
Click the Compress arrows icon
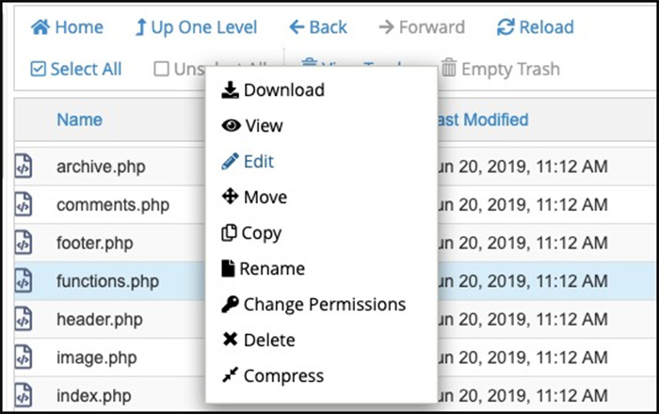pos(230,374)
